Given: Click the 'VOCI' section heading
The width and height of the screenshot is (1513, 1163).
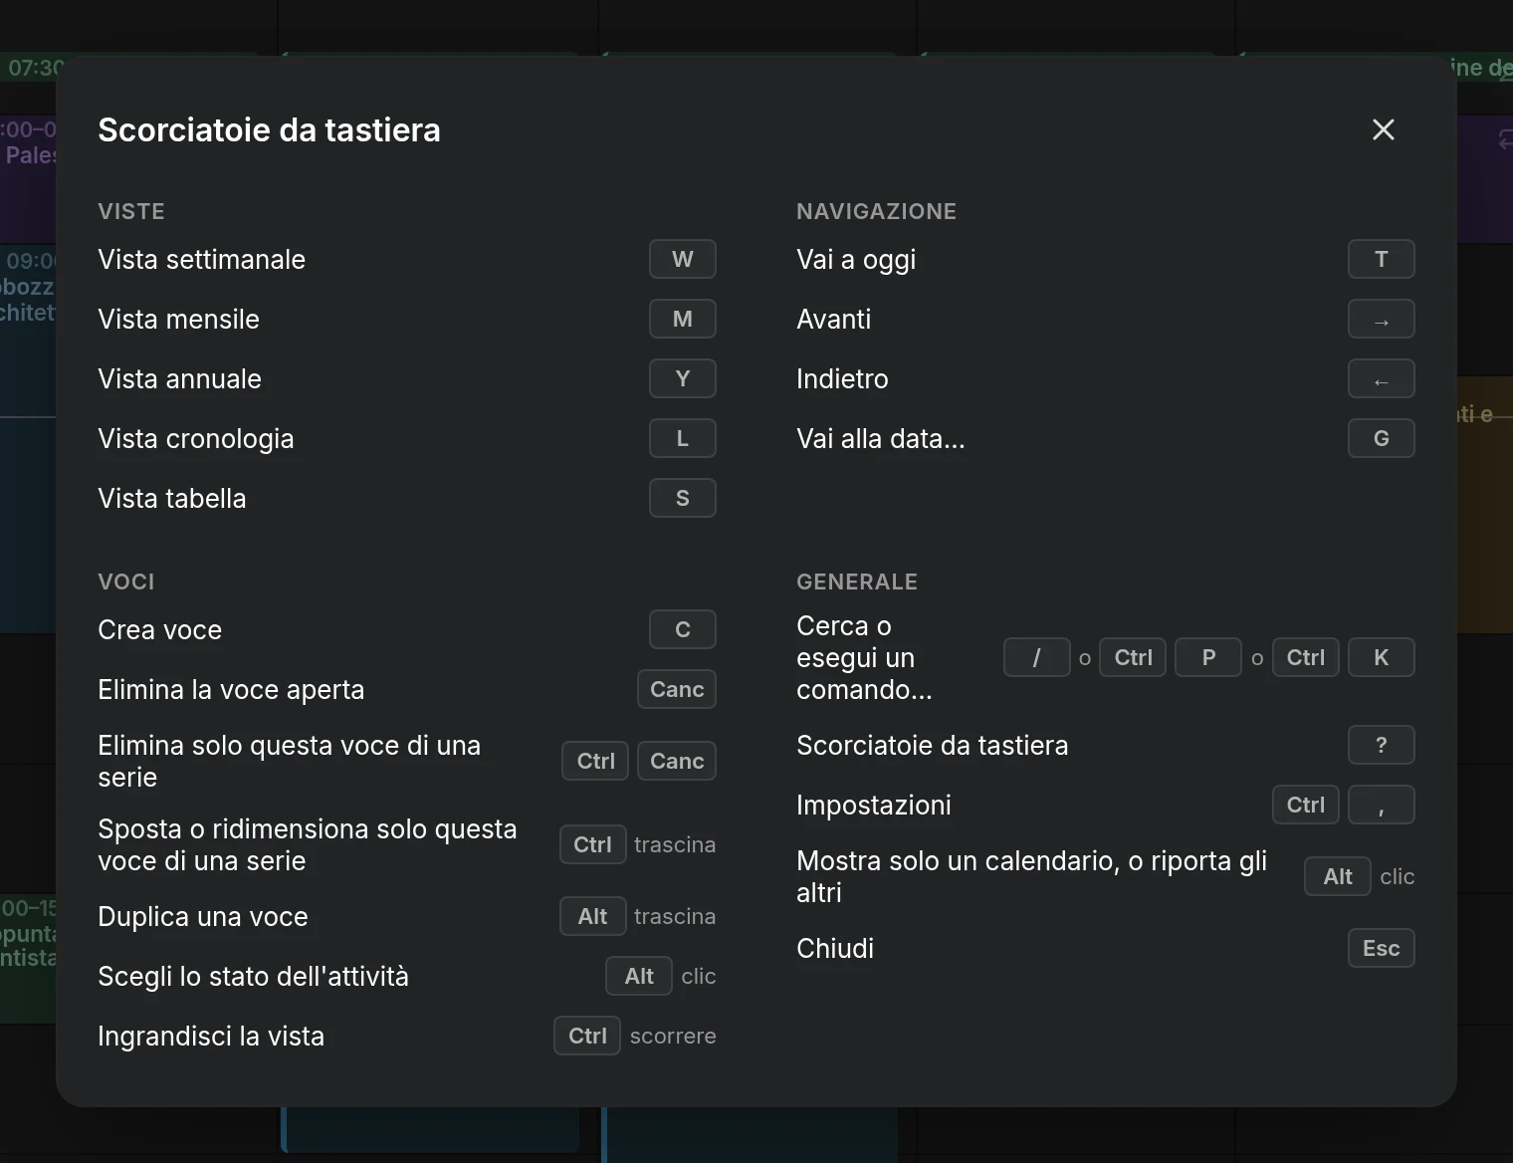Looking at the screenshot, I should click(126, 581).
